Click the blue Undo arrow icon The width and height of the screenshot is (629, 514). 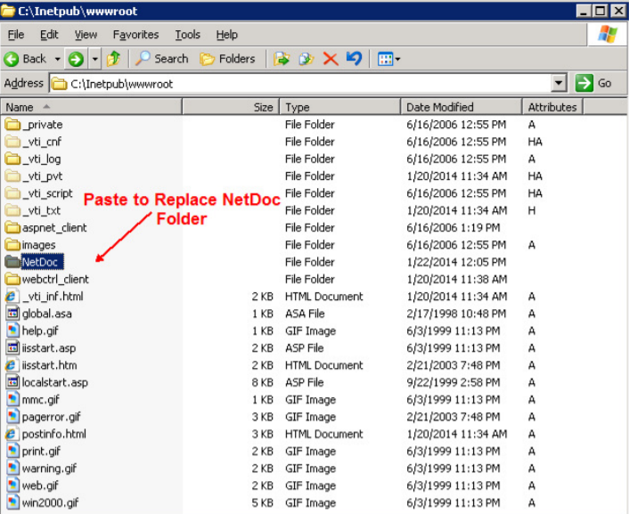(x=355, y=59)
